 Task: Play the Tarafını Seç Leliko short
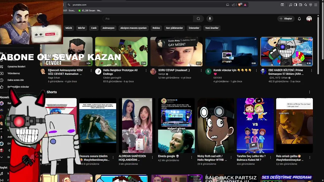(x=255, y=126)
